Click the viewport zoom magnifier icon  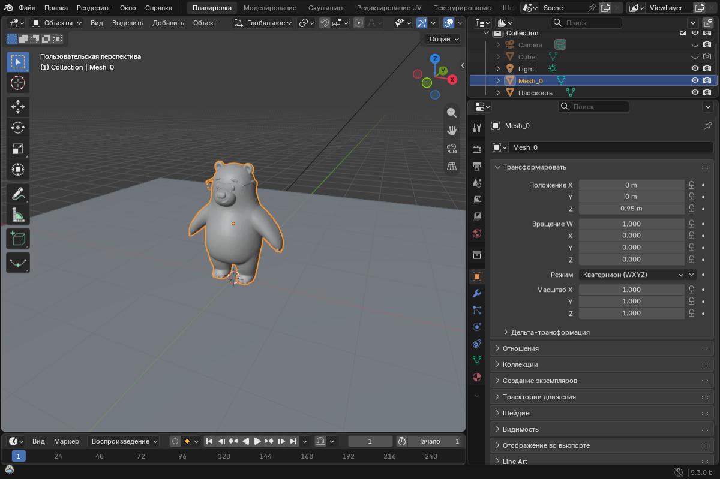pyautogui.click(x=452, y=112)
